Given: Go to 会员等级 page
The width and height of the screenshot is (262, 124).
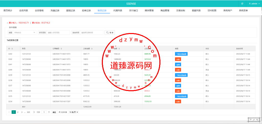Looking at the screenshot, I should (x=39, y=11).
